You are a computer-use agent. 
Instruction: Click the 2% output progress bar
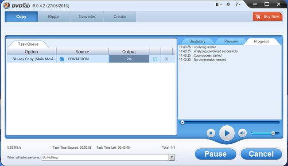129,59
